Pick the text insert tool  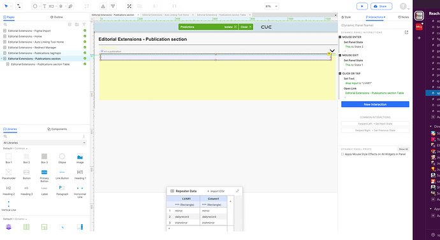pyautogui.click(x=45, y=6)
